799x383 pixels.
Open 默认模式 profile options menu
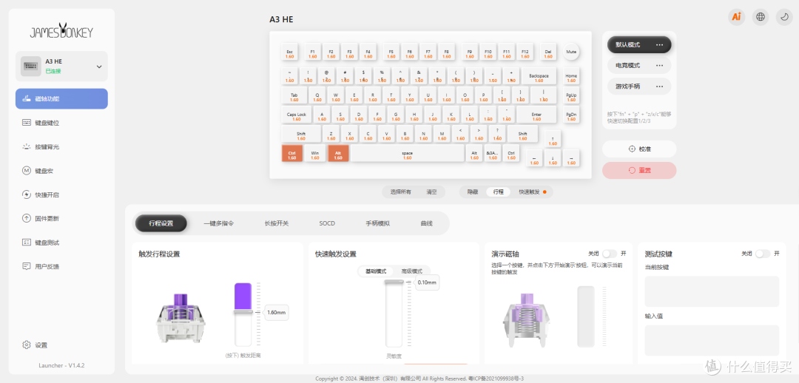pyautogui.click(x=659, y=45)
